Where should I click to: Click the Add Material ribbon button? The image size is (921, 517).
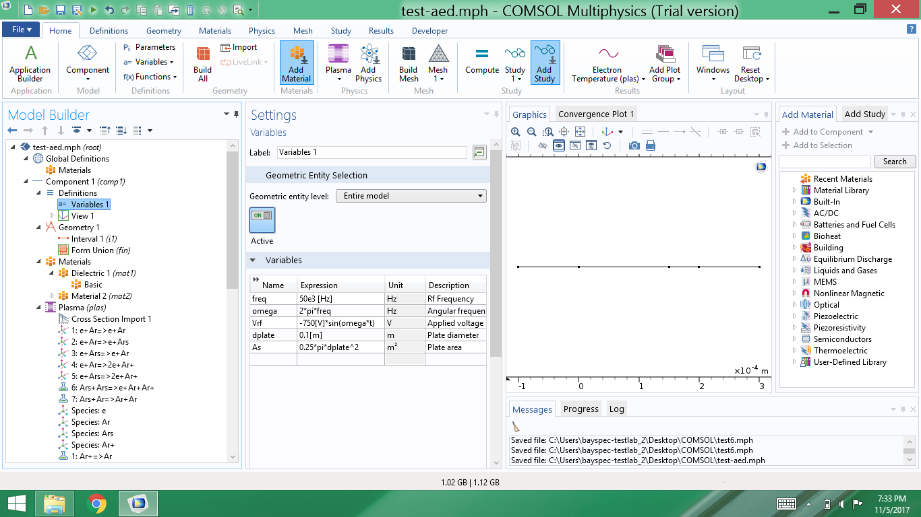pos(297,63)
